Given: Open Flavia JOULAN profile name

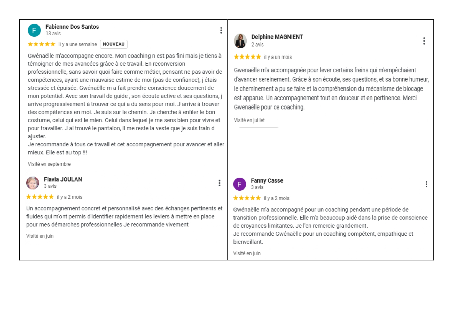Looking at the screenshot, I should pos(63,179).
